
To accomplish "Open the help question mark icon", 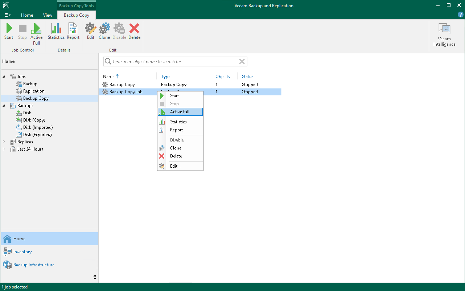I will (x=461, y=15).
